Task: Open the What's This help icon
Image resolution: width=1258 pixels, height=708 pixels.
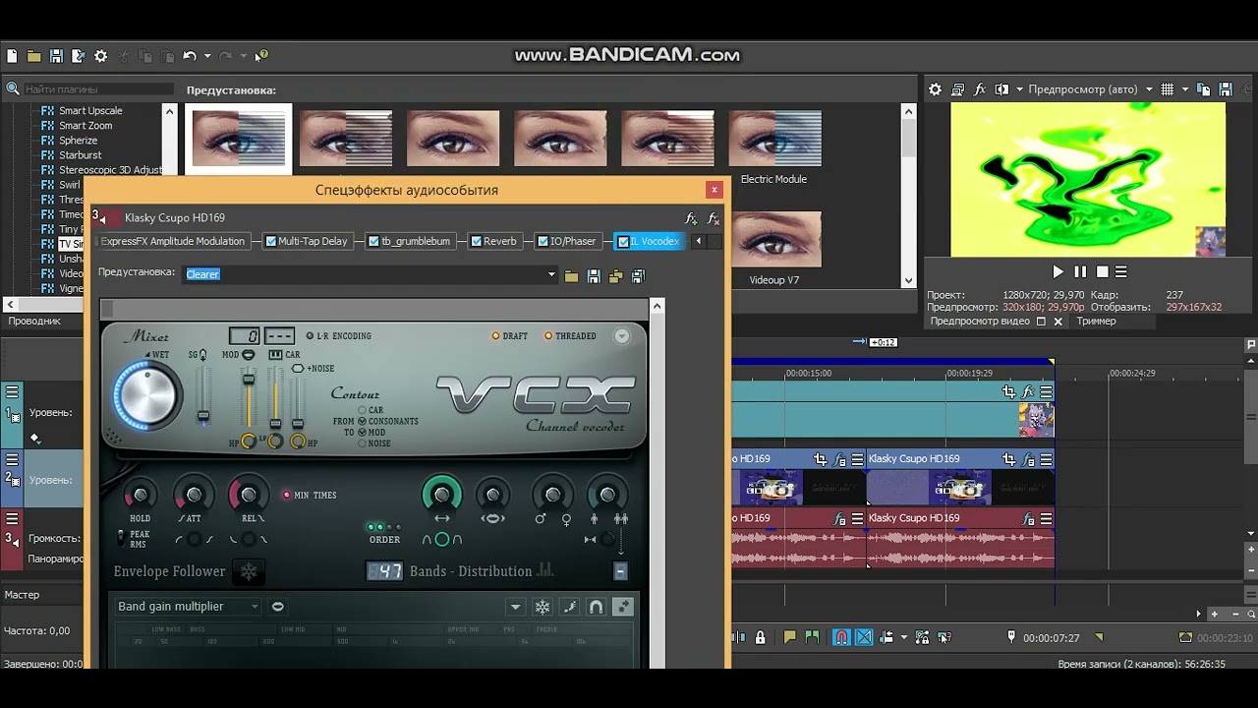Action: coord(261,56)
